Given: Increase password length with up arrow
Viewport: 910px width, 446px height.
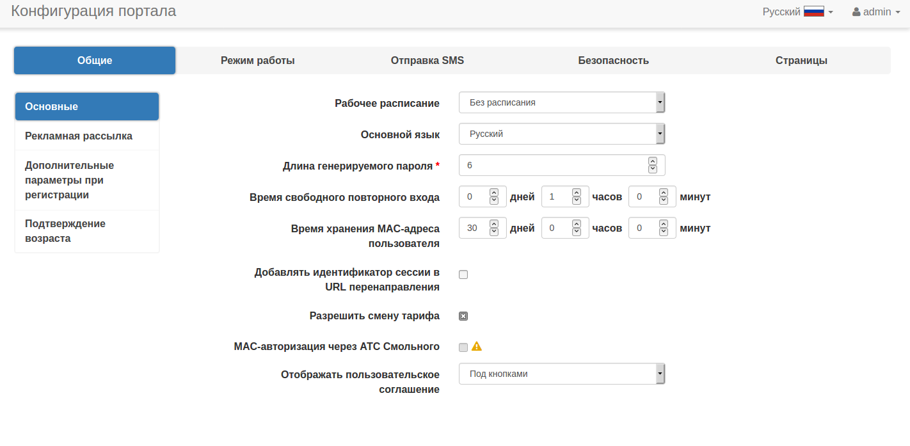Looking at the screenshot, I should [652, 161].
